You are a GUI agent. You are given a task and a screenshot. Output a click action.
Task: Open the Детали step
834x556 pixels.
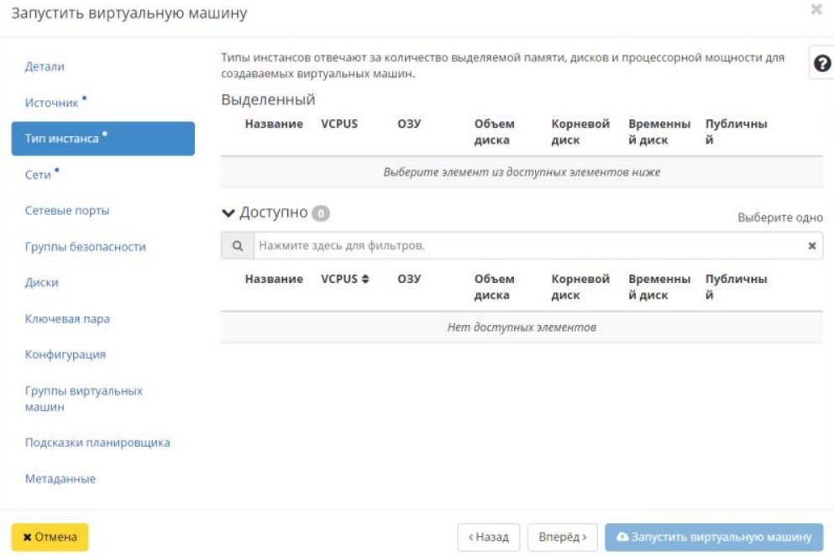[45, 66]
